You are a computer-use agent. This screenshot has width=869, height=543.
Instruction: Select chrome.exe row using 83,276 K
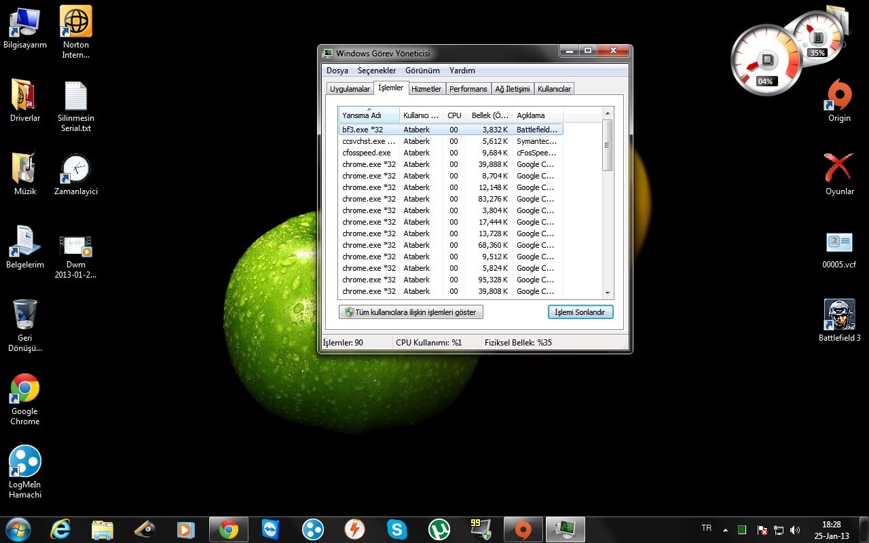pyautogui.click(x=451, y=199)
